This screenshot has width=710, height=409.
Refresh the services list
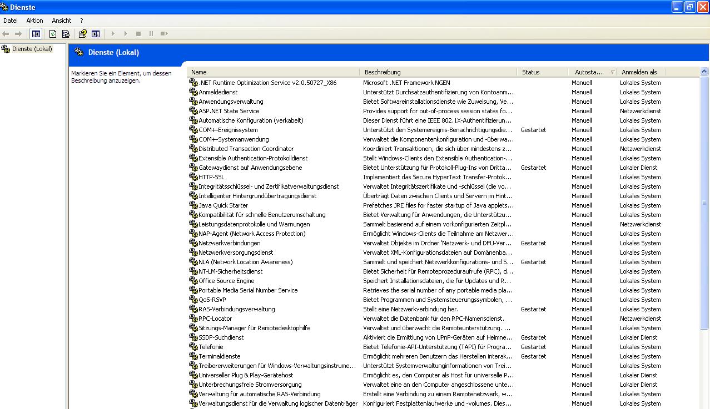point(53,34)
